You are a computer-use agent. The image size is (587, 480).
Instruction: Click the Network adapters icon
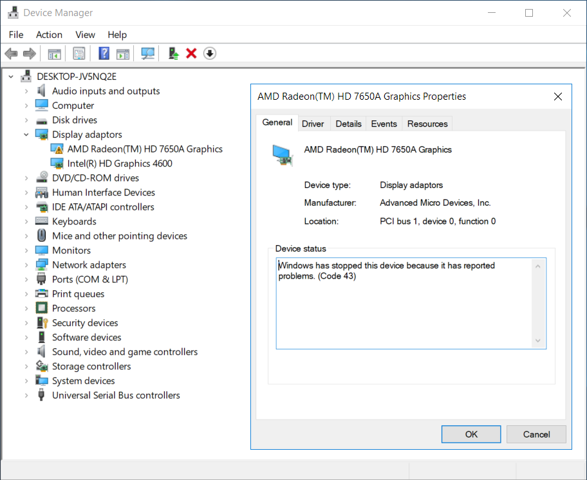point(42,265)
